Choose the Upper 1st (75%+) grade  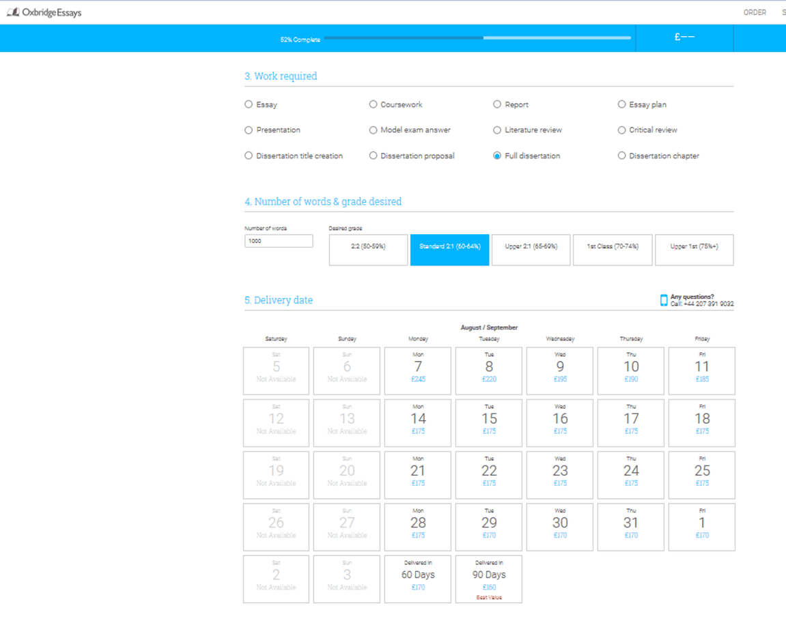[694, 250]
